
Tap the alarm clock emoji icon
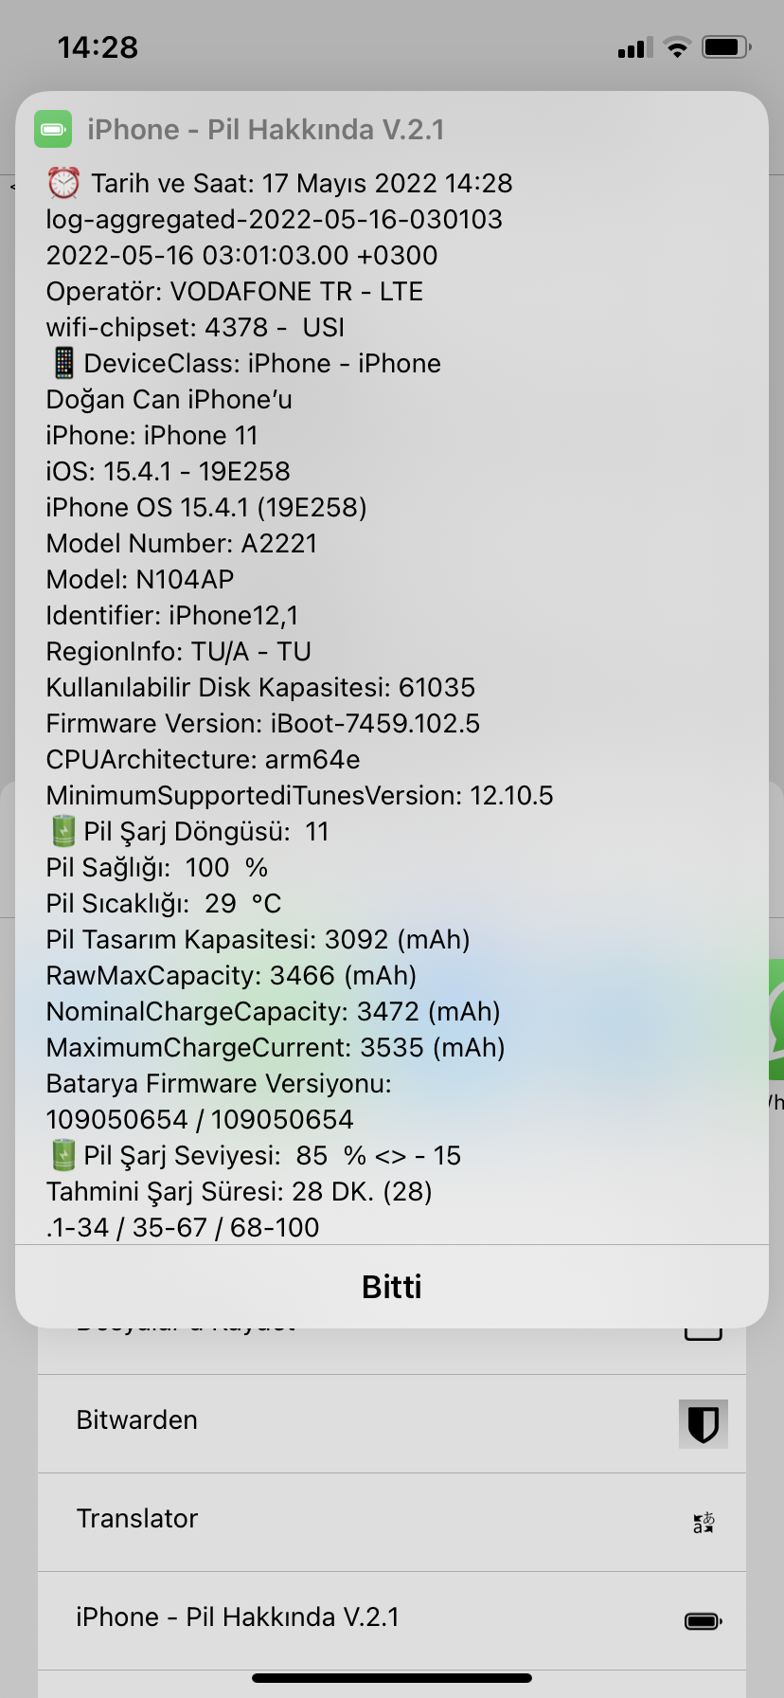coord(63,183)
